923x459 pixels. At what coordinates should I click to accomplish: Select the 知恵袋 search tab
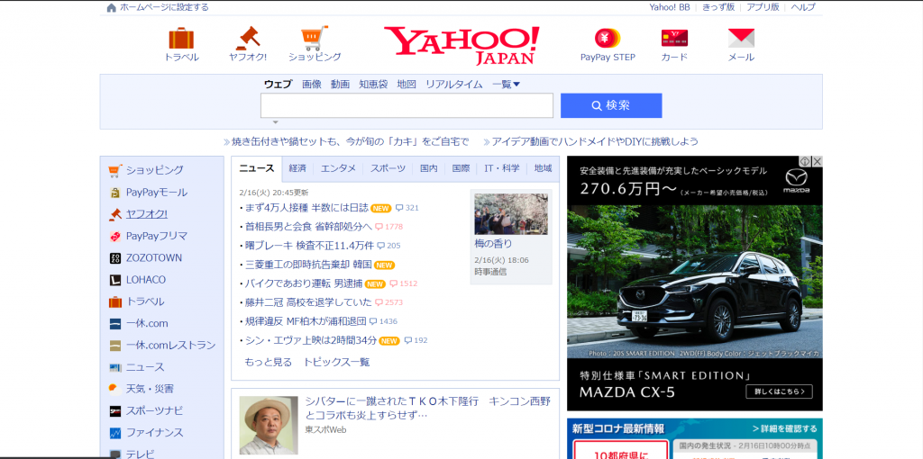[373, 84]
